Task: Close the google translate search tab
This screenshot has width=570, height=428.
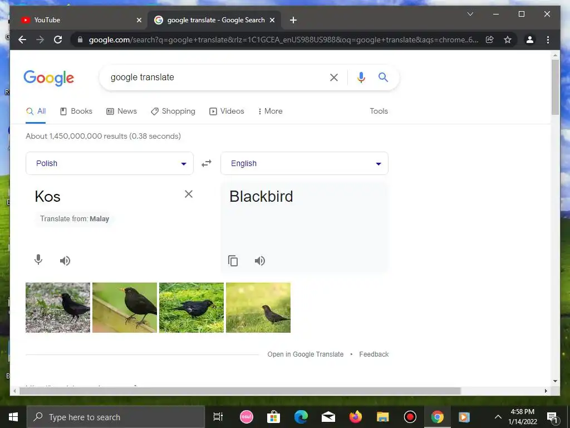Action: (x=272, y=20)
